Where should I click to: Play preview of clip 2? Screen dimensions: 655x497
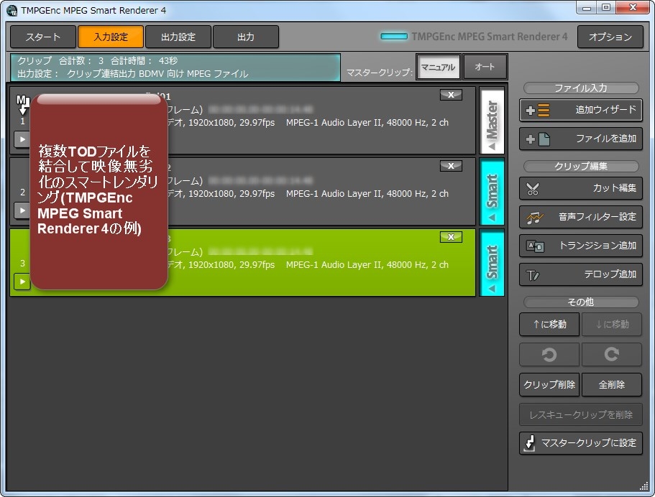coord(22,210)
